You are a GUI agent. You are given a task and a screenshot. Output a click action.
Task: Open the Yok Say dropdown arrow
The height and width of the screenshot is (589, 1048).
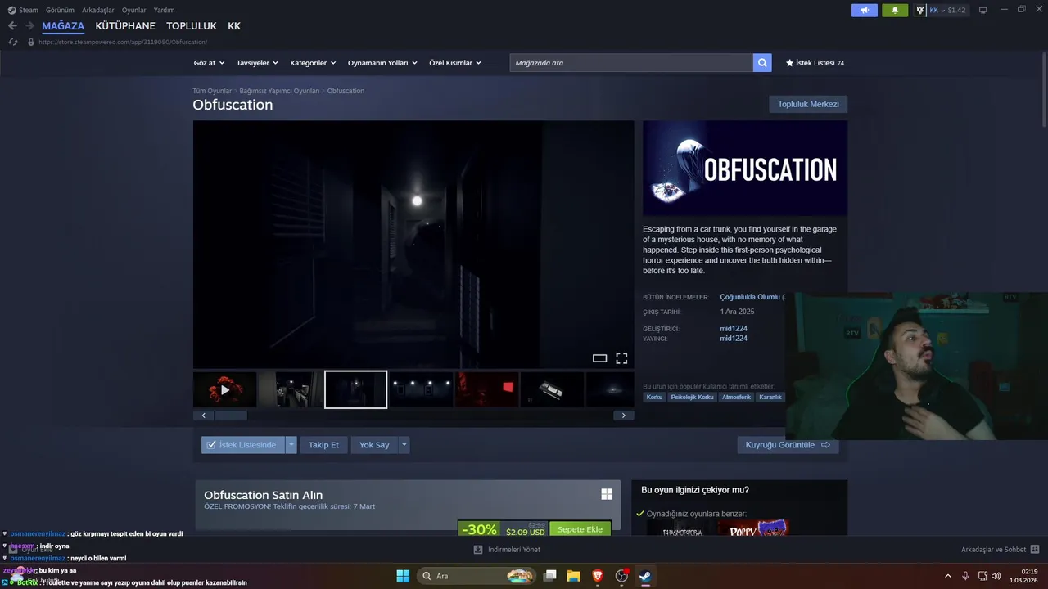tap(404, 445)
